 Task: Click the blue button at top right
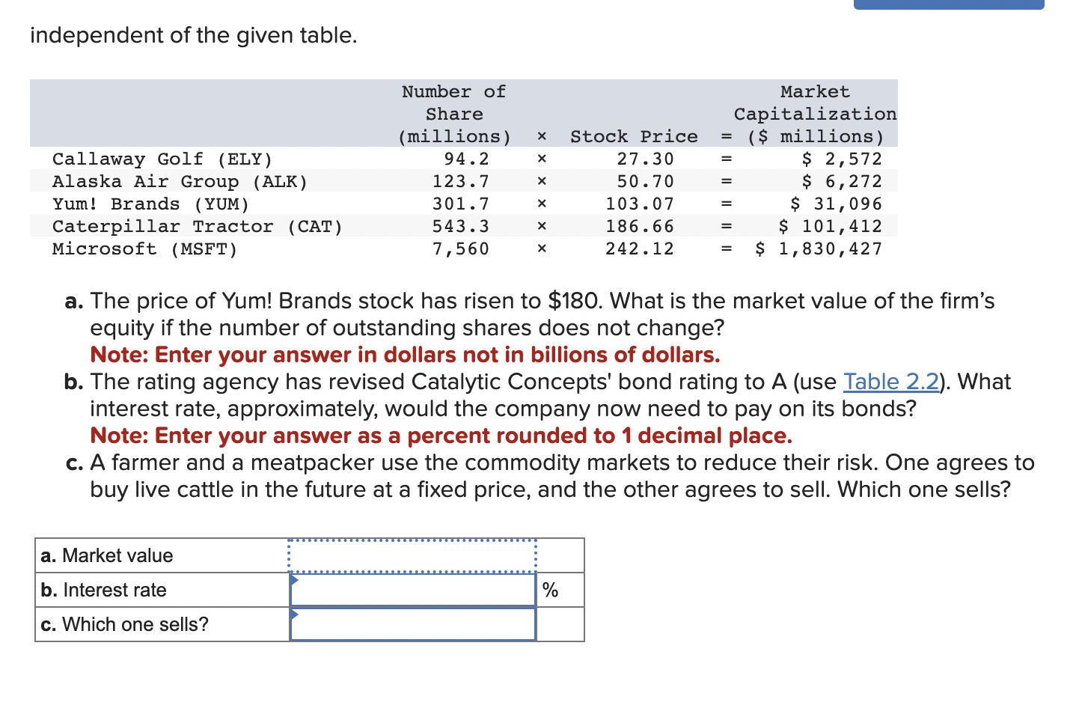click(949, 4)
